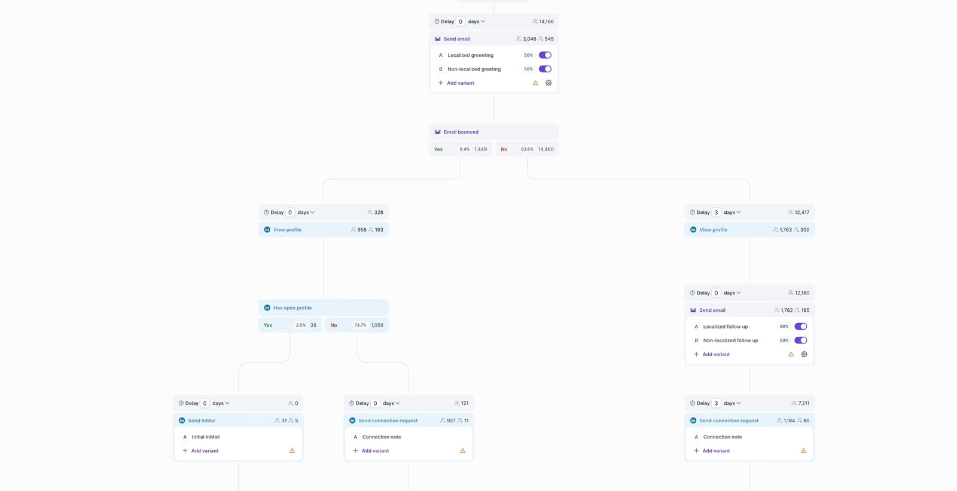Select Connection note in 1,184 request card
The height and width of the screenshot is (491, 957).
[749, 437]
